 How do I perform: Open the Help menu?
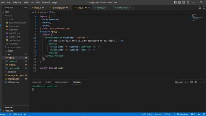click(x=54, y=3)
